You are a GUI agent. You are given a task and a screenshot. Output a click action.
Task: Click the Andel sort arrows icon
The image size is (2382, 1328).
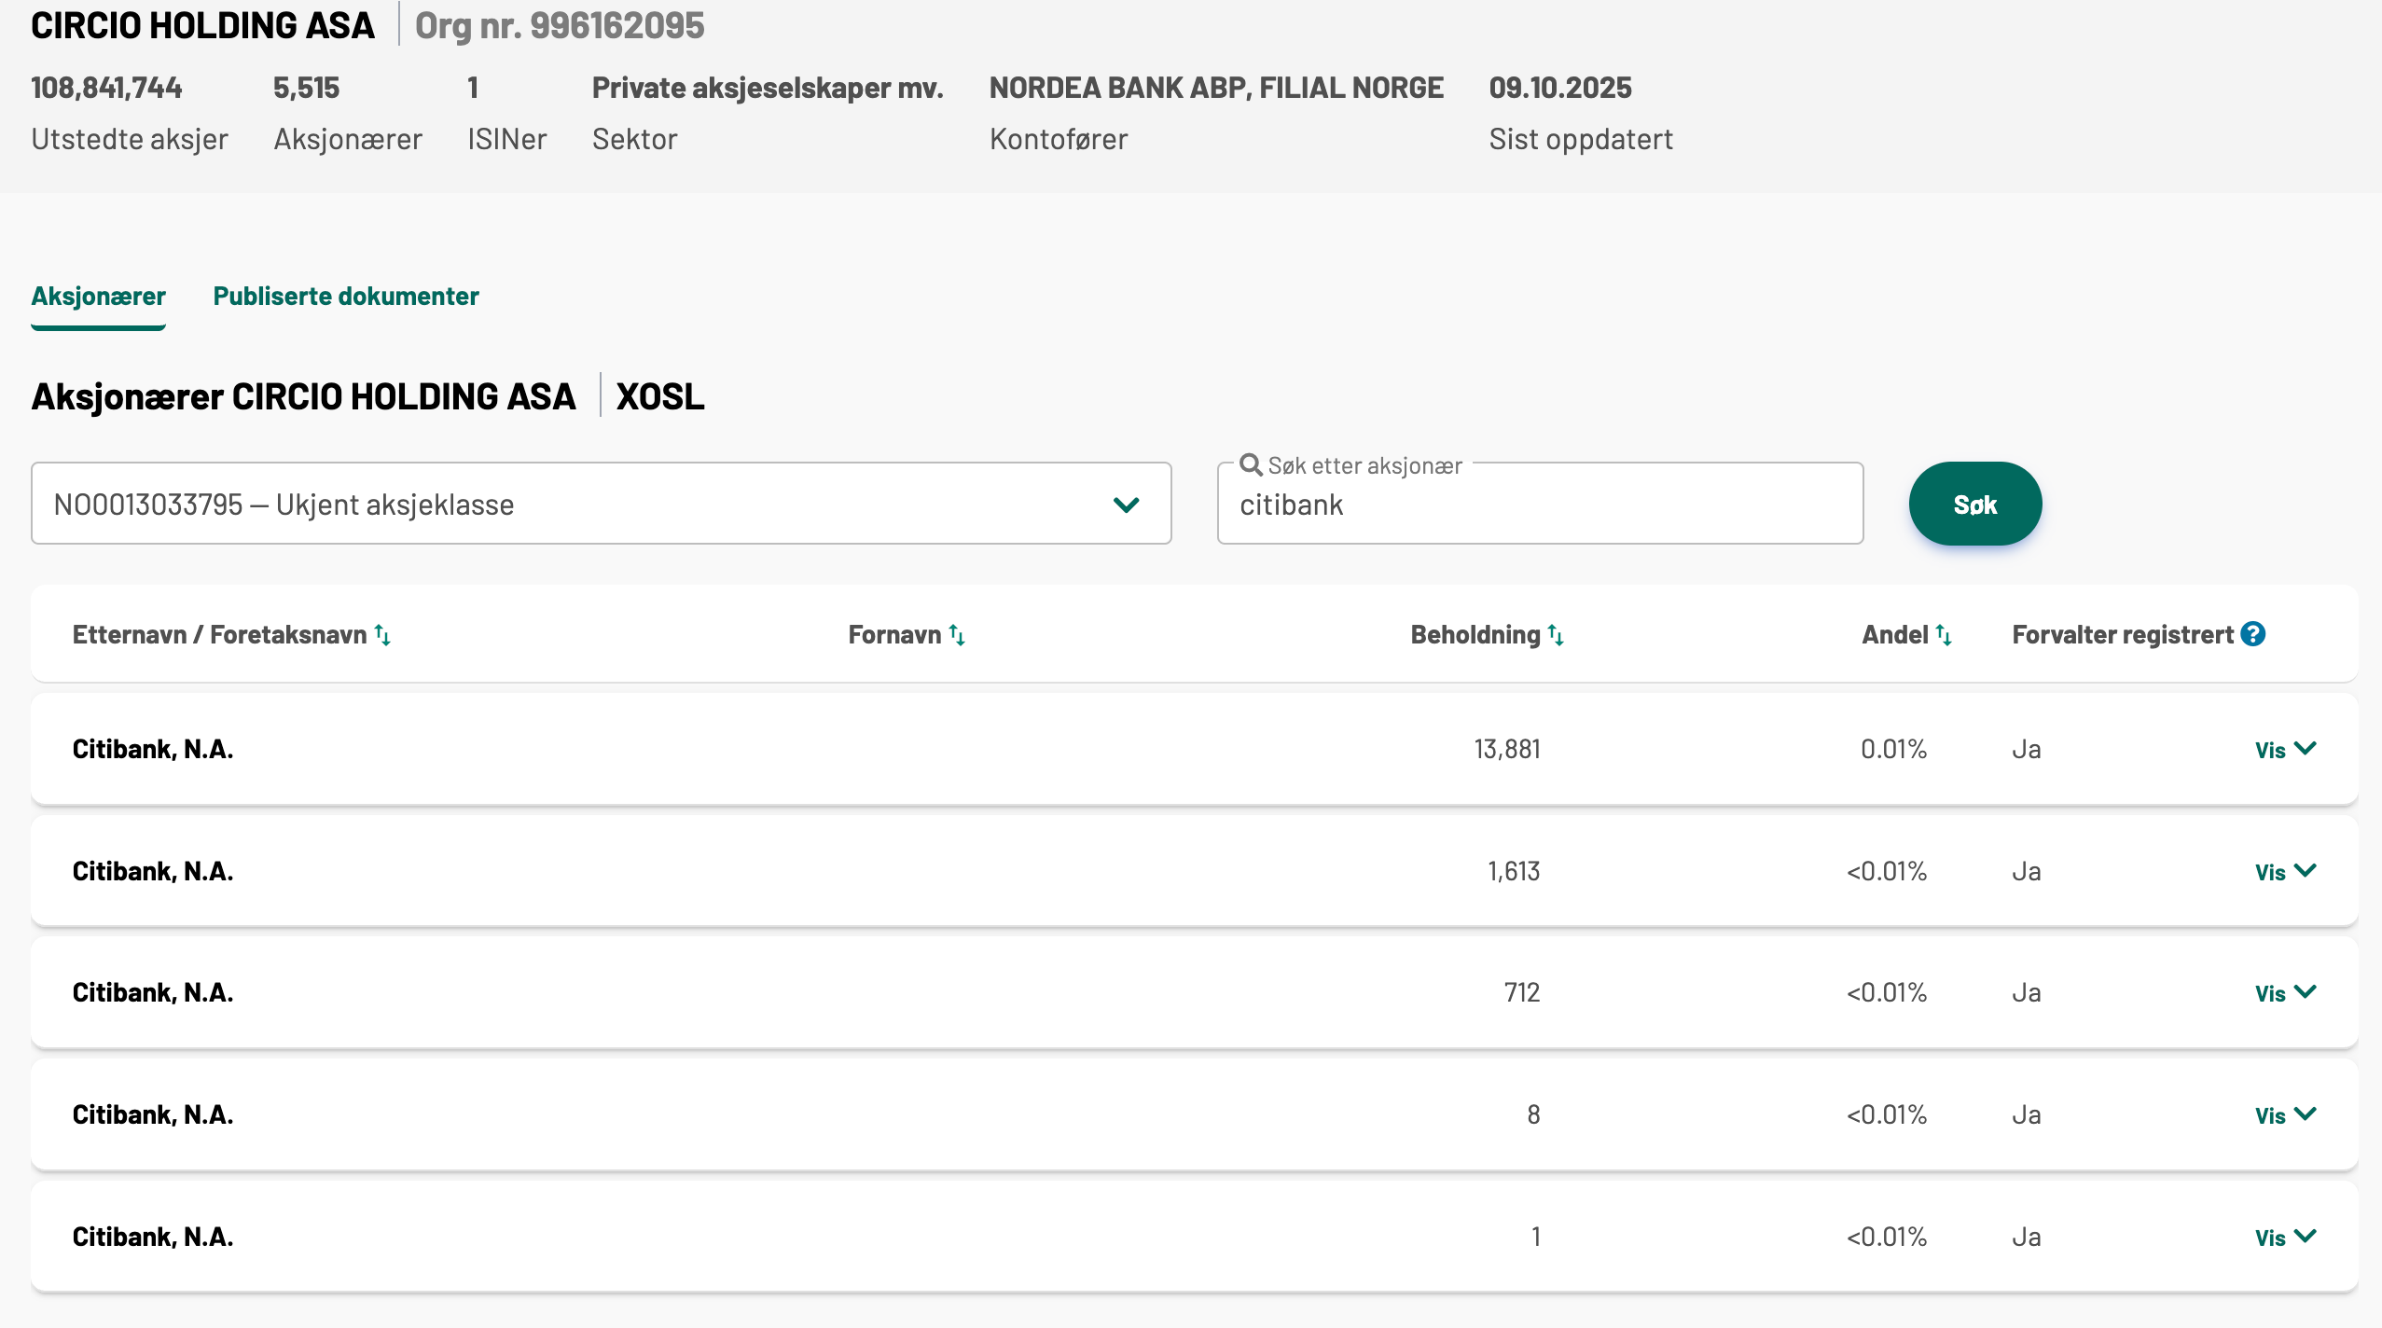(x=1944, y=635)
